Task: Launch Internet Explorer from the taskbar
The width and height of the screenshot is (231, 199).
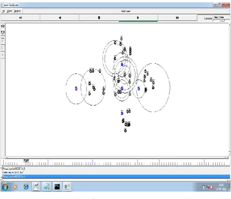Action: click(x=26, y=187)
